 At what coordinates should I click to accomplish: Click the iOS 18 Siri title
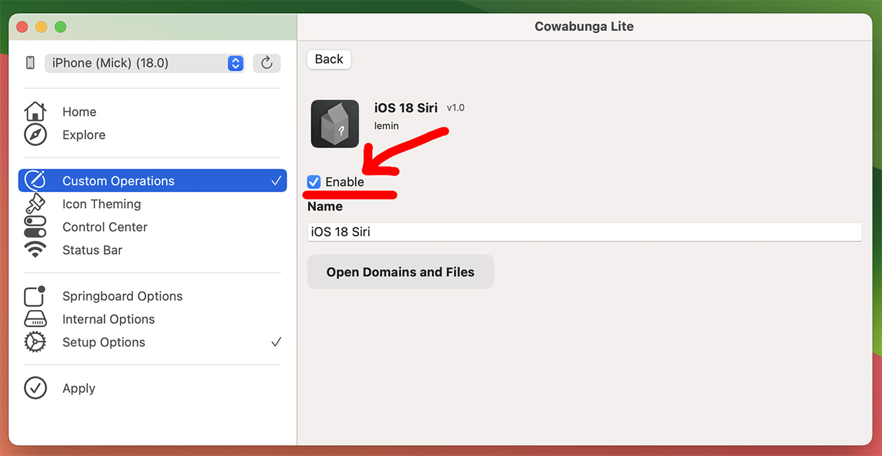click(406, 108)
